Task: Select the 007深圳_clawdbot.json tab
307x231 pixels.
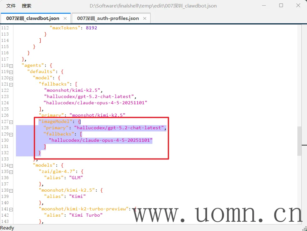Action: 32,18
